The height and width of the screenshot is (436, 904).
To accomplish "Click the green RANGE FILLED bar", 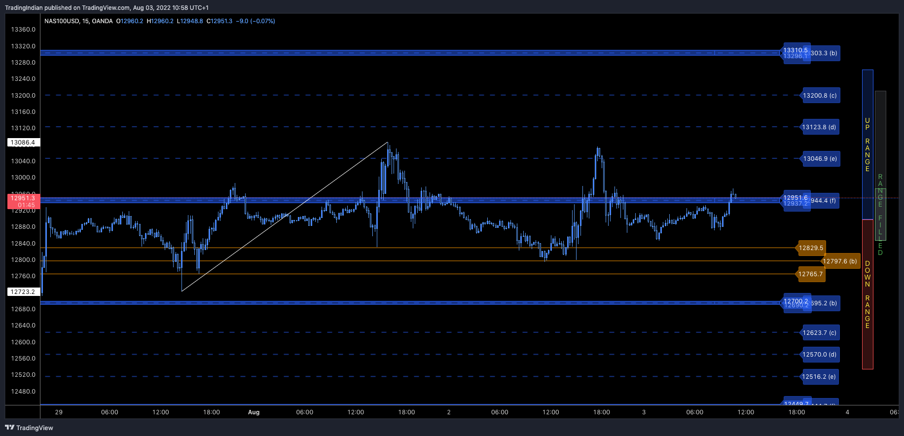I will [x=880, y=215].
